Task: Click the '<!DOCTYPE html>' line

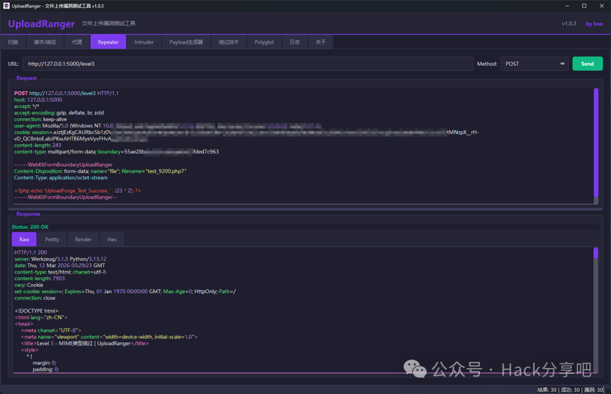Action: [37, 311]
